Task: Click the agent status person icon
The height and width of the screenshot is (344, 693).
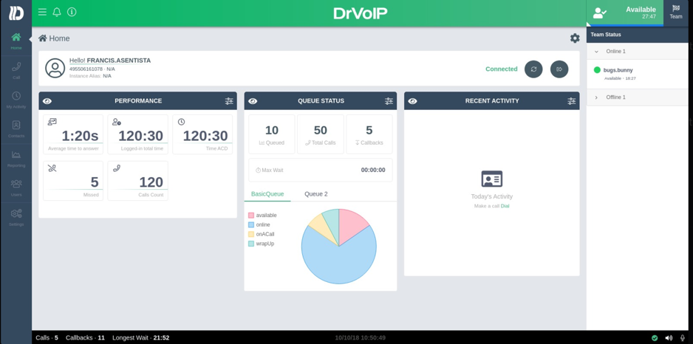Action: [x=600, y=13]
